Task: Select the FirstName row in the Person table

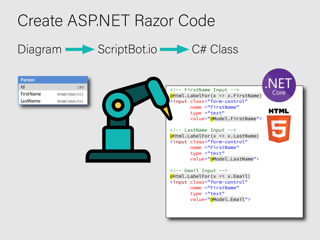Action: coord(53,94)
